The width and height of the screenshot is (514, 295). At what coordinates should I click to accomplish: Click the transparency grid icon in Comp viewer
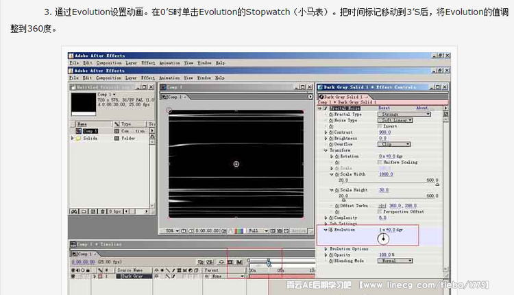[280, 231]
